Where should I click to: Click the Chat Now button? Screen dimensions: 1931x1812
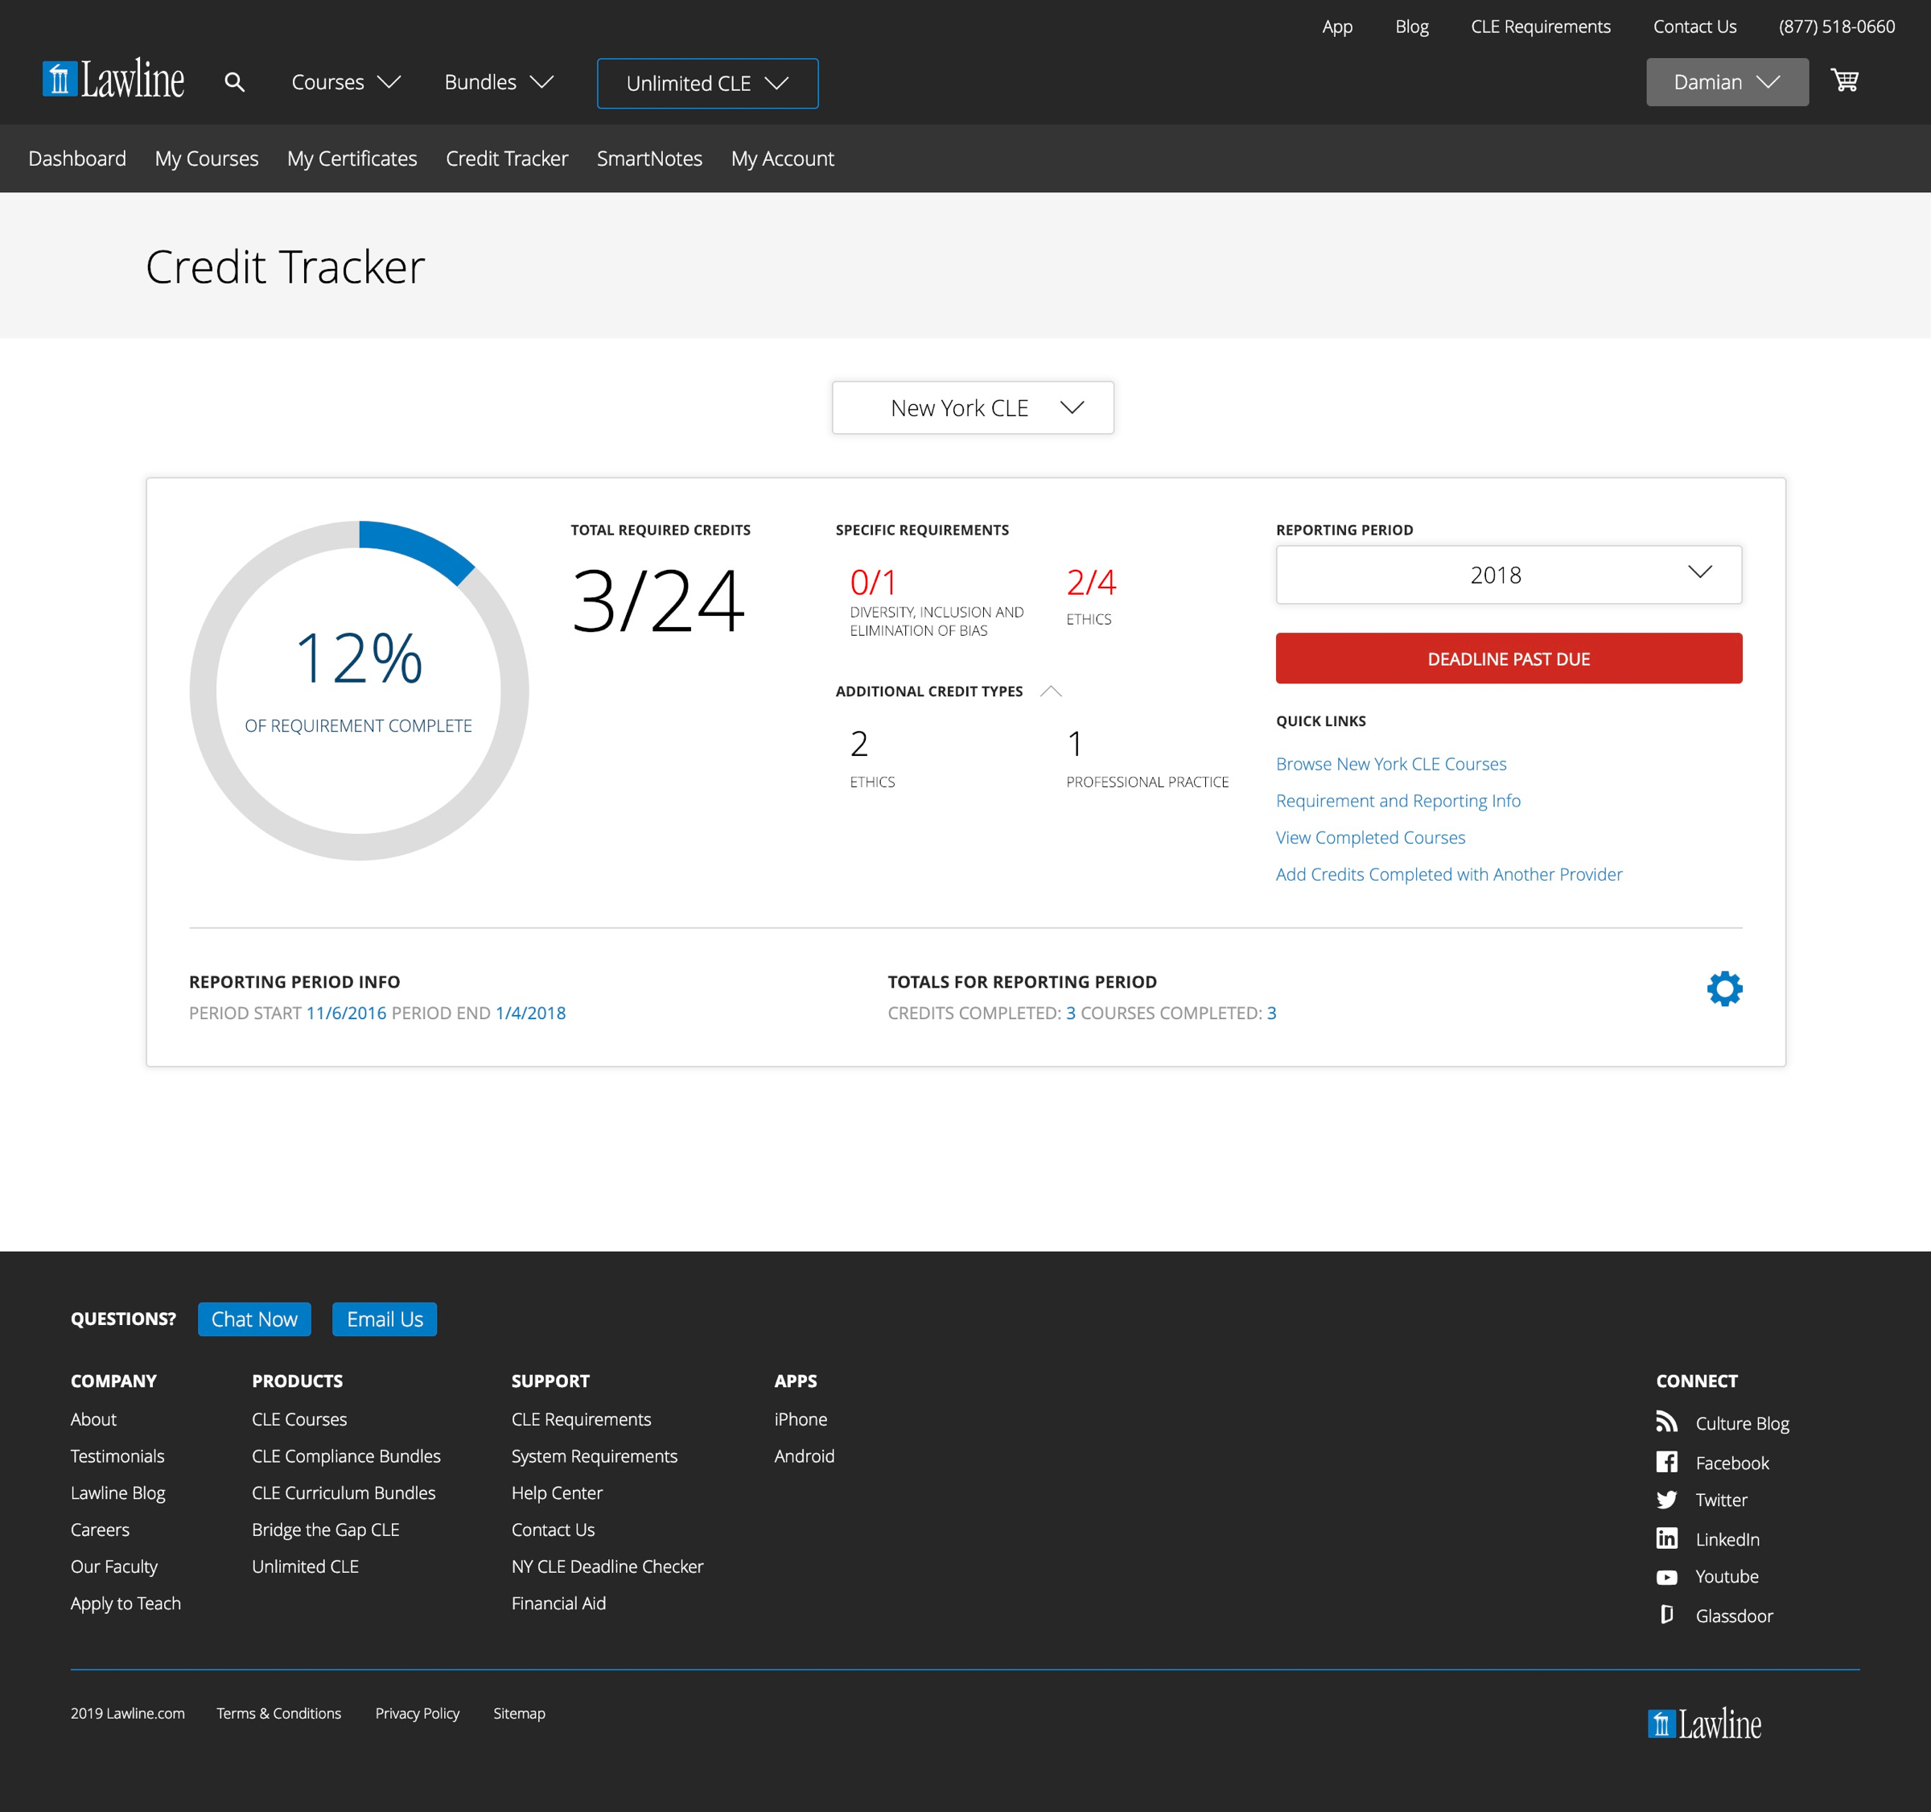coord(254,1319)
